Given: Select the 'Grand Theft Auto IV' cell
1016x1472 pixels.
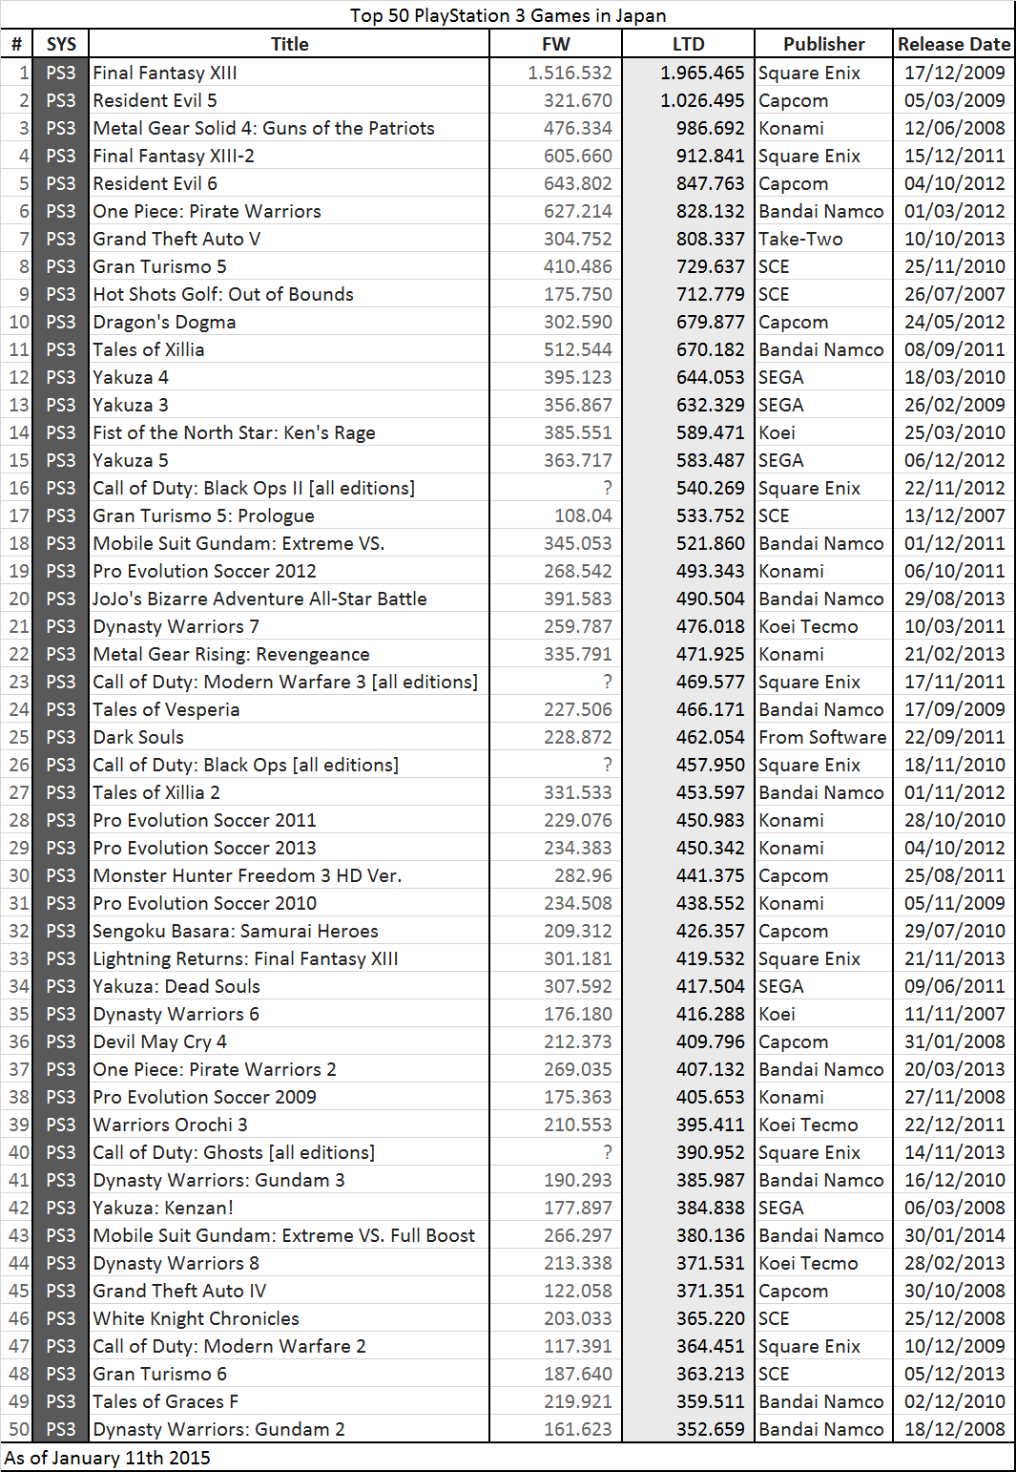Looking at the screenshot, I should (289, 1291).
